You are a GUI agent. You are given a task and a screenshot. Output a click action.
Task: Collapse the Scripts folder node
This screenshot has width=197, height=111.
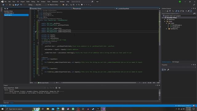coord(167,23)
